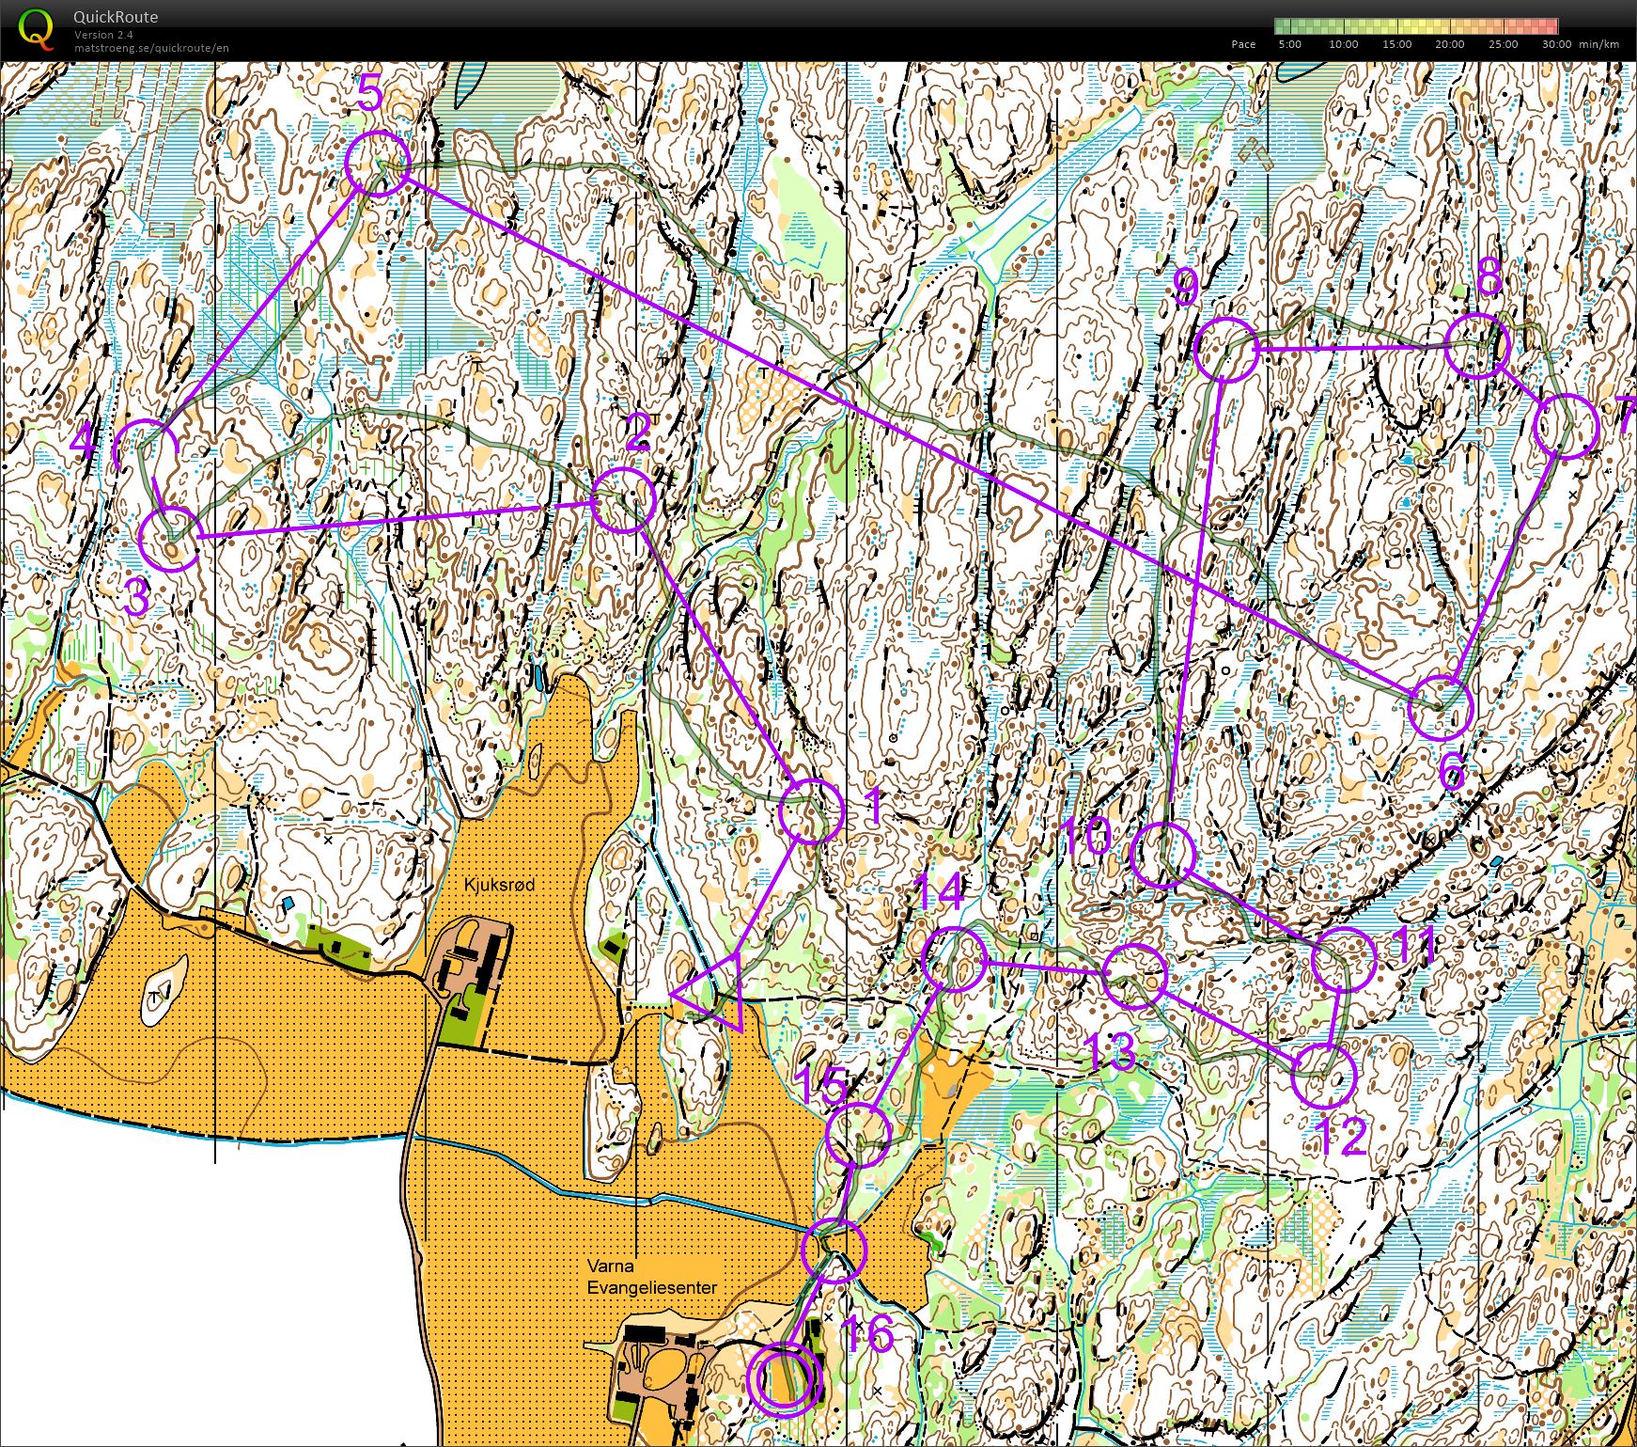The width and height of the screenshot is (1637, 1447).
Task: Click the Varna Evangeliesenter map label
Action: click(x=651, y=1277)
